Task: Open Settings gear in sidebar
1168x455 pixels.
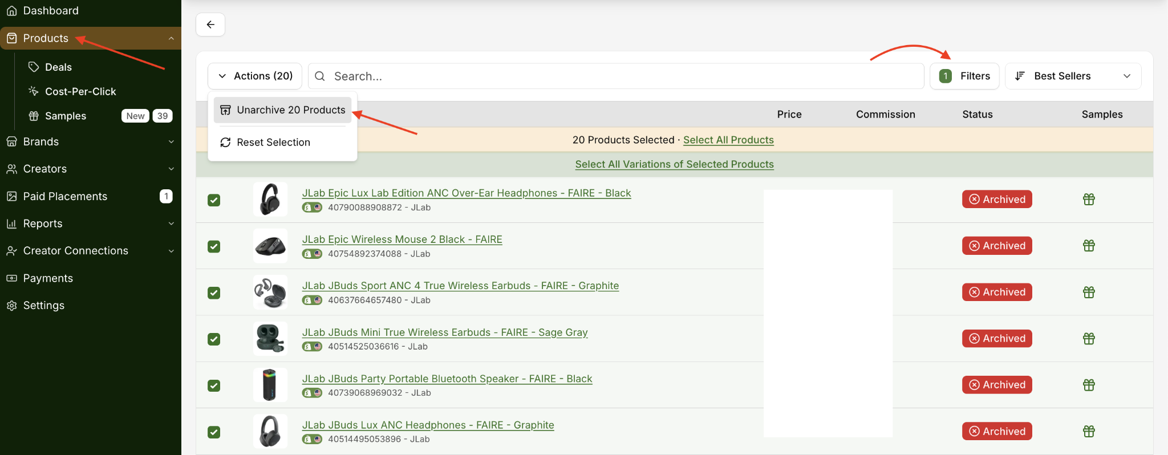Action: tap(11, 306)
